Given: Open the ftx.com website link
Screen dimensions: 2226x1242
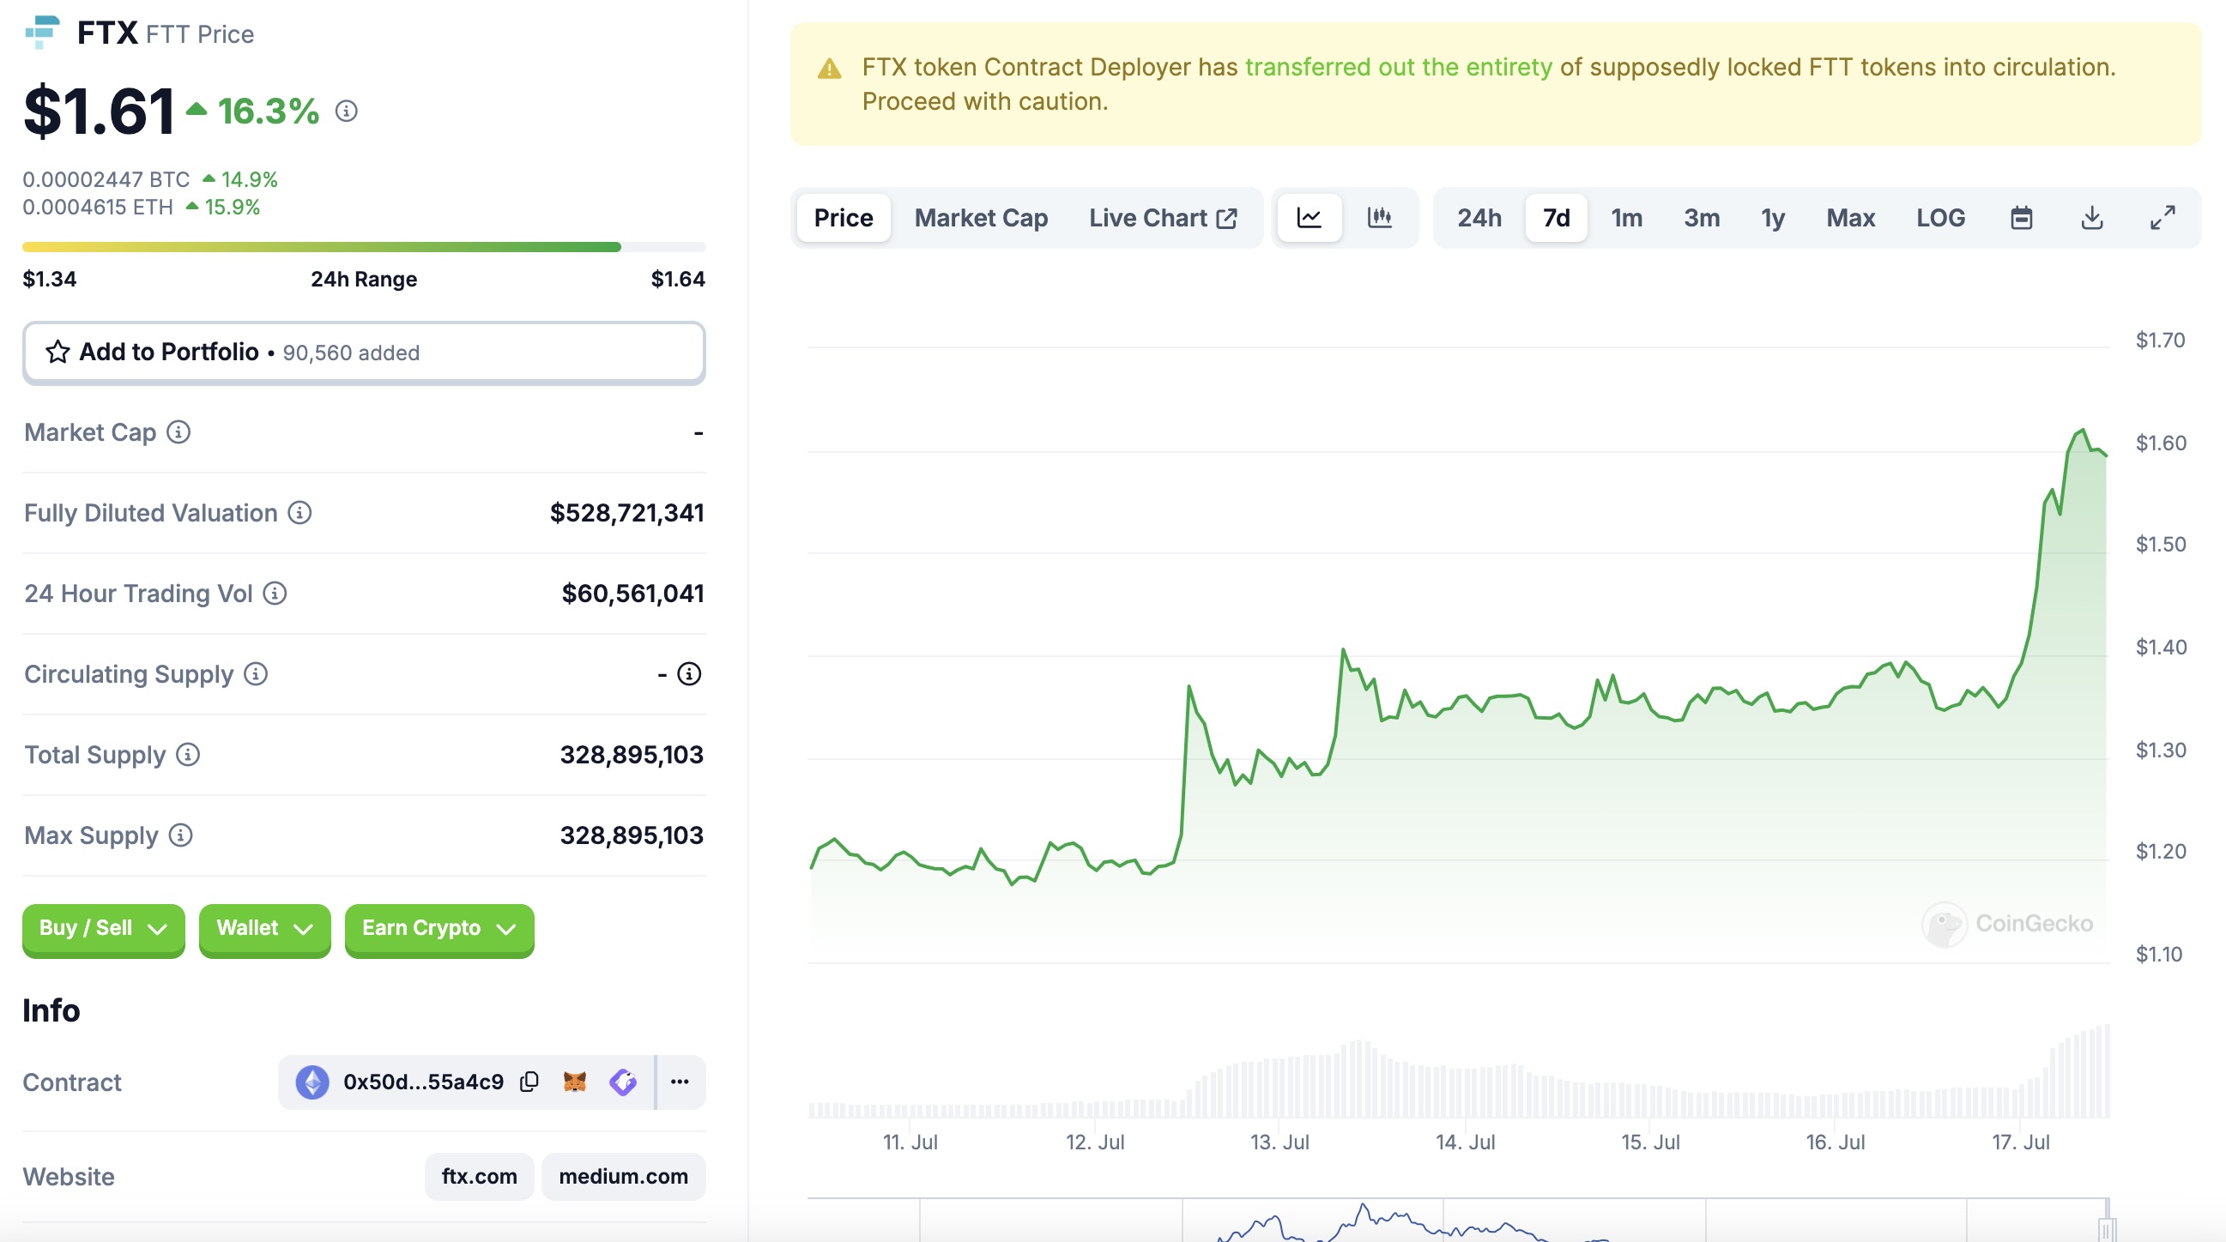Looking at the screenshot, I should (x=480, y=1176).
